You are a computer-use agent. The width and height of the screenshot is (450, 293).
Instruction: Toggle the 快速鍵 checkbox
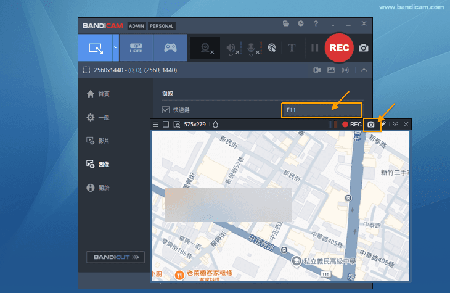(x=165, y=110)
